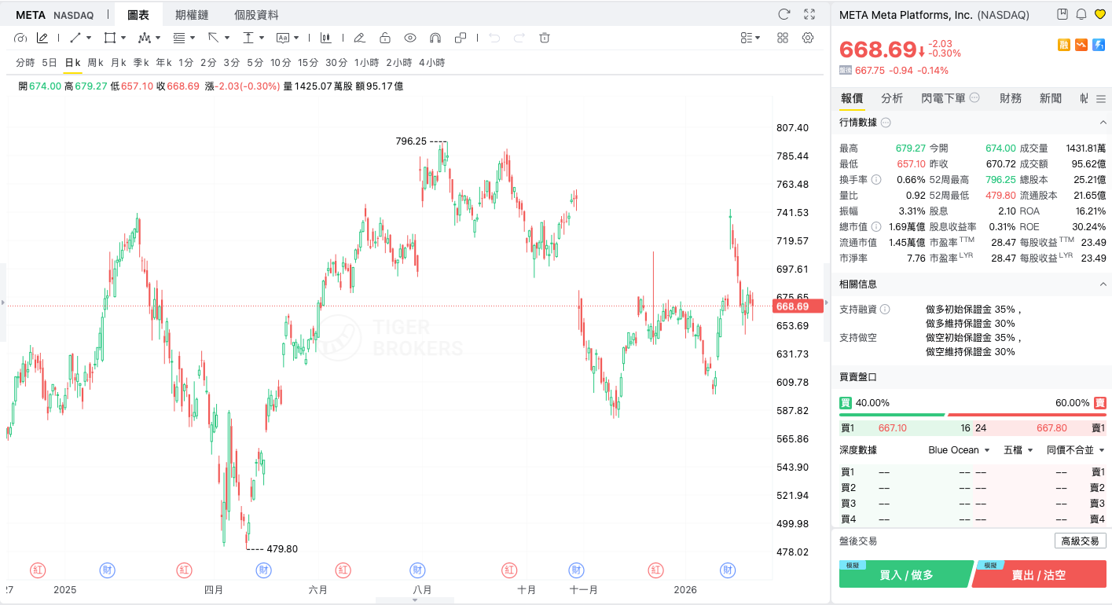Click the refresh chart icon
The image size is (1112, 605).
tap(784, 14)
